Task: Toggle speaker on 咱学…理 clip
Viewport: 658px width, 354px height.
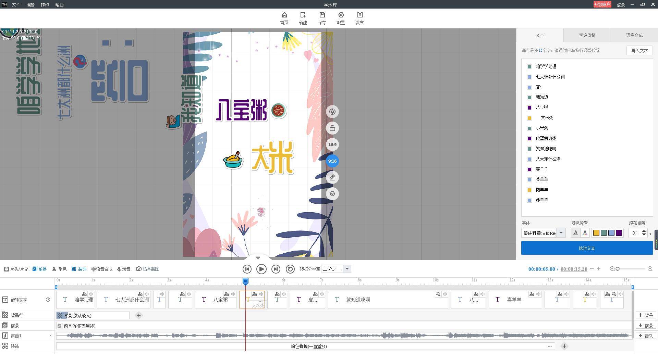Action: click(x=91, y=294)
